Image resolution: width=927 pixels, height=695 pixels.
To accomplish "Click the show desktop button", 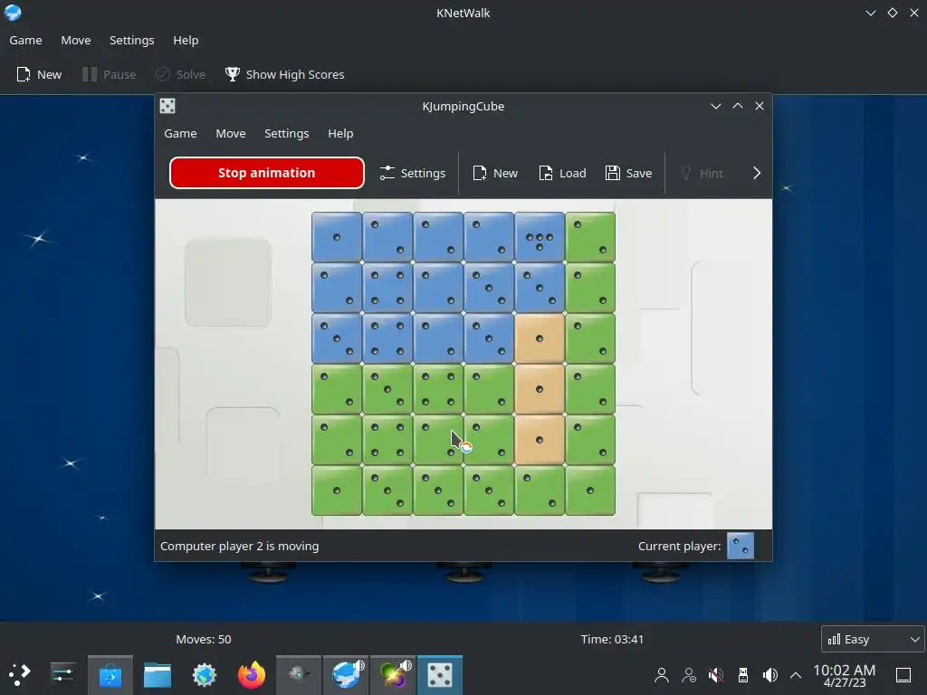I will click(x=903, y=675).
